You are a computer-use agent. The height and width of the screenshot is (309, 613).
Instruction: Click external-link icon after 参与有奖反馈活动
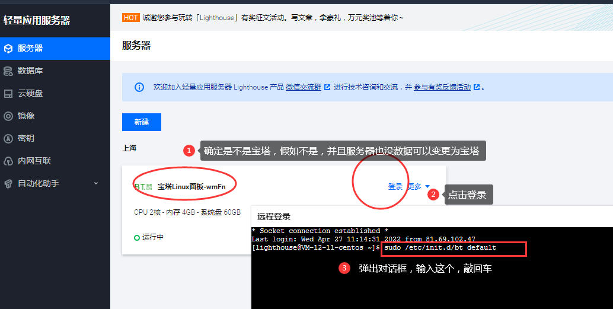[x=477, y=87]
